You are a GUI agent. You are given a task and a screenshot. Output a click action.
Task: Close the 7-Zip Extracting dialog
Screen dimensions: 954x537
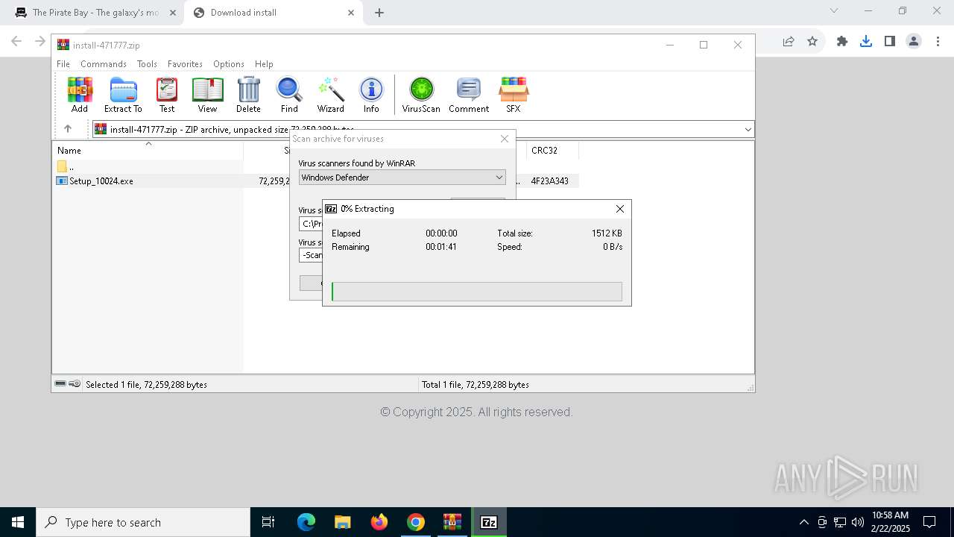pos(619,209)
